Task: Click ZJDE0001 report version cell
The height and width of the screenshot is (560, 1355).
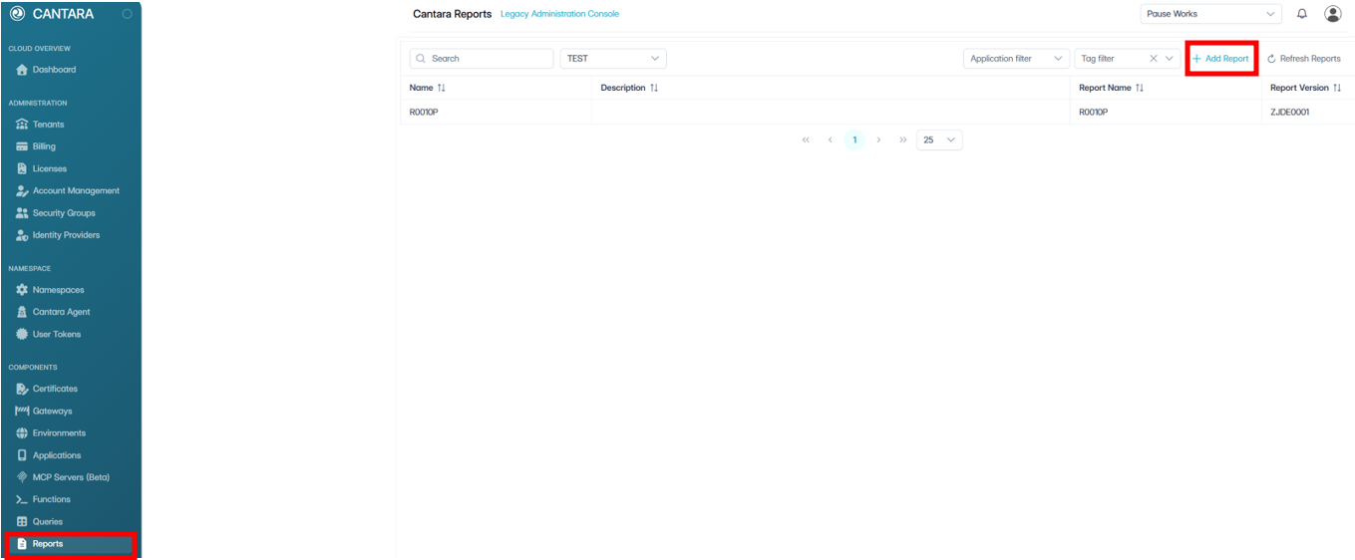Action: click(1289, 113)
